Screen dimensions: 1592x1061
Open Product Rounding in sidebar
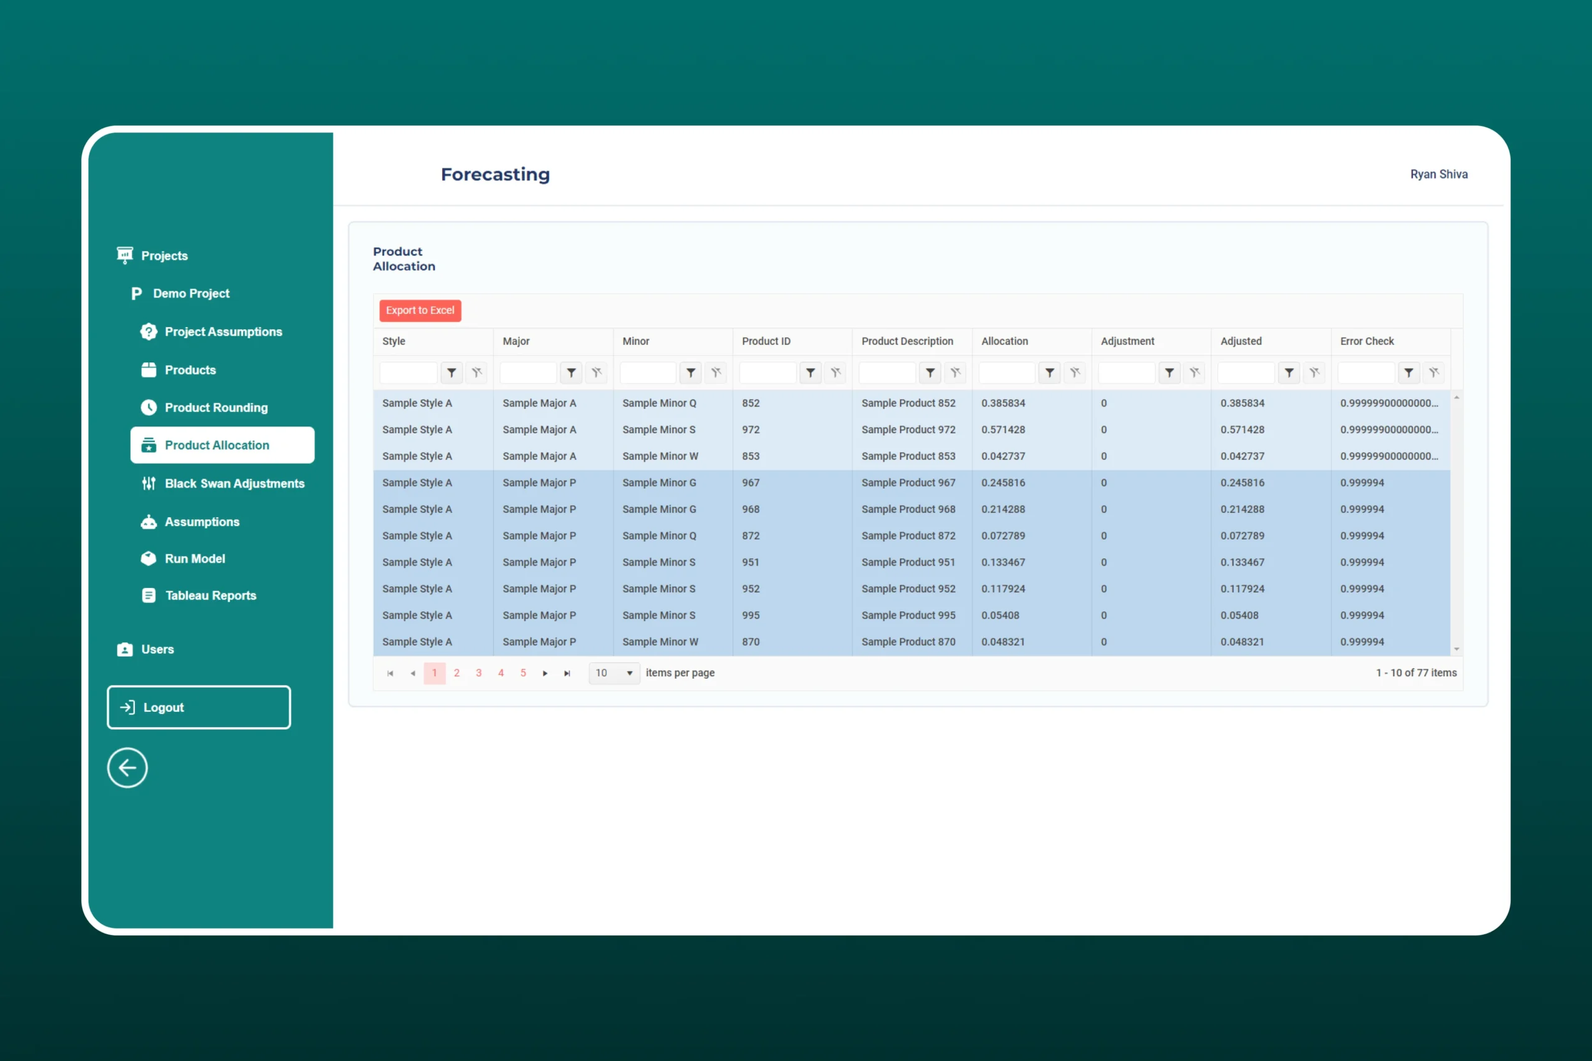[216, 407]
